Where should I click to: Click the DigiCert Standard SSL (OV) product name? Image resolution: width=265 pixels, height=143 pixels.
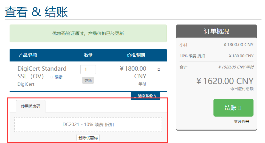point(42,72)
